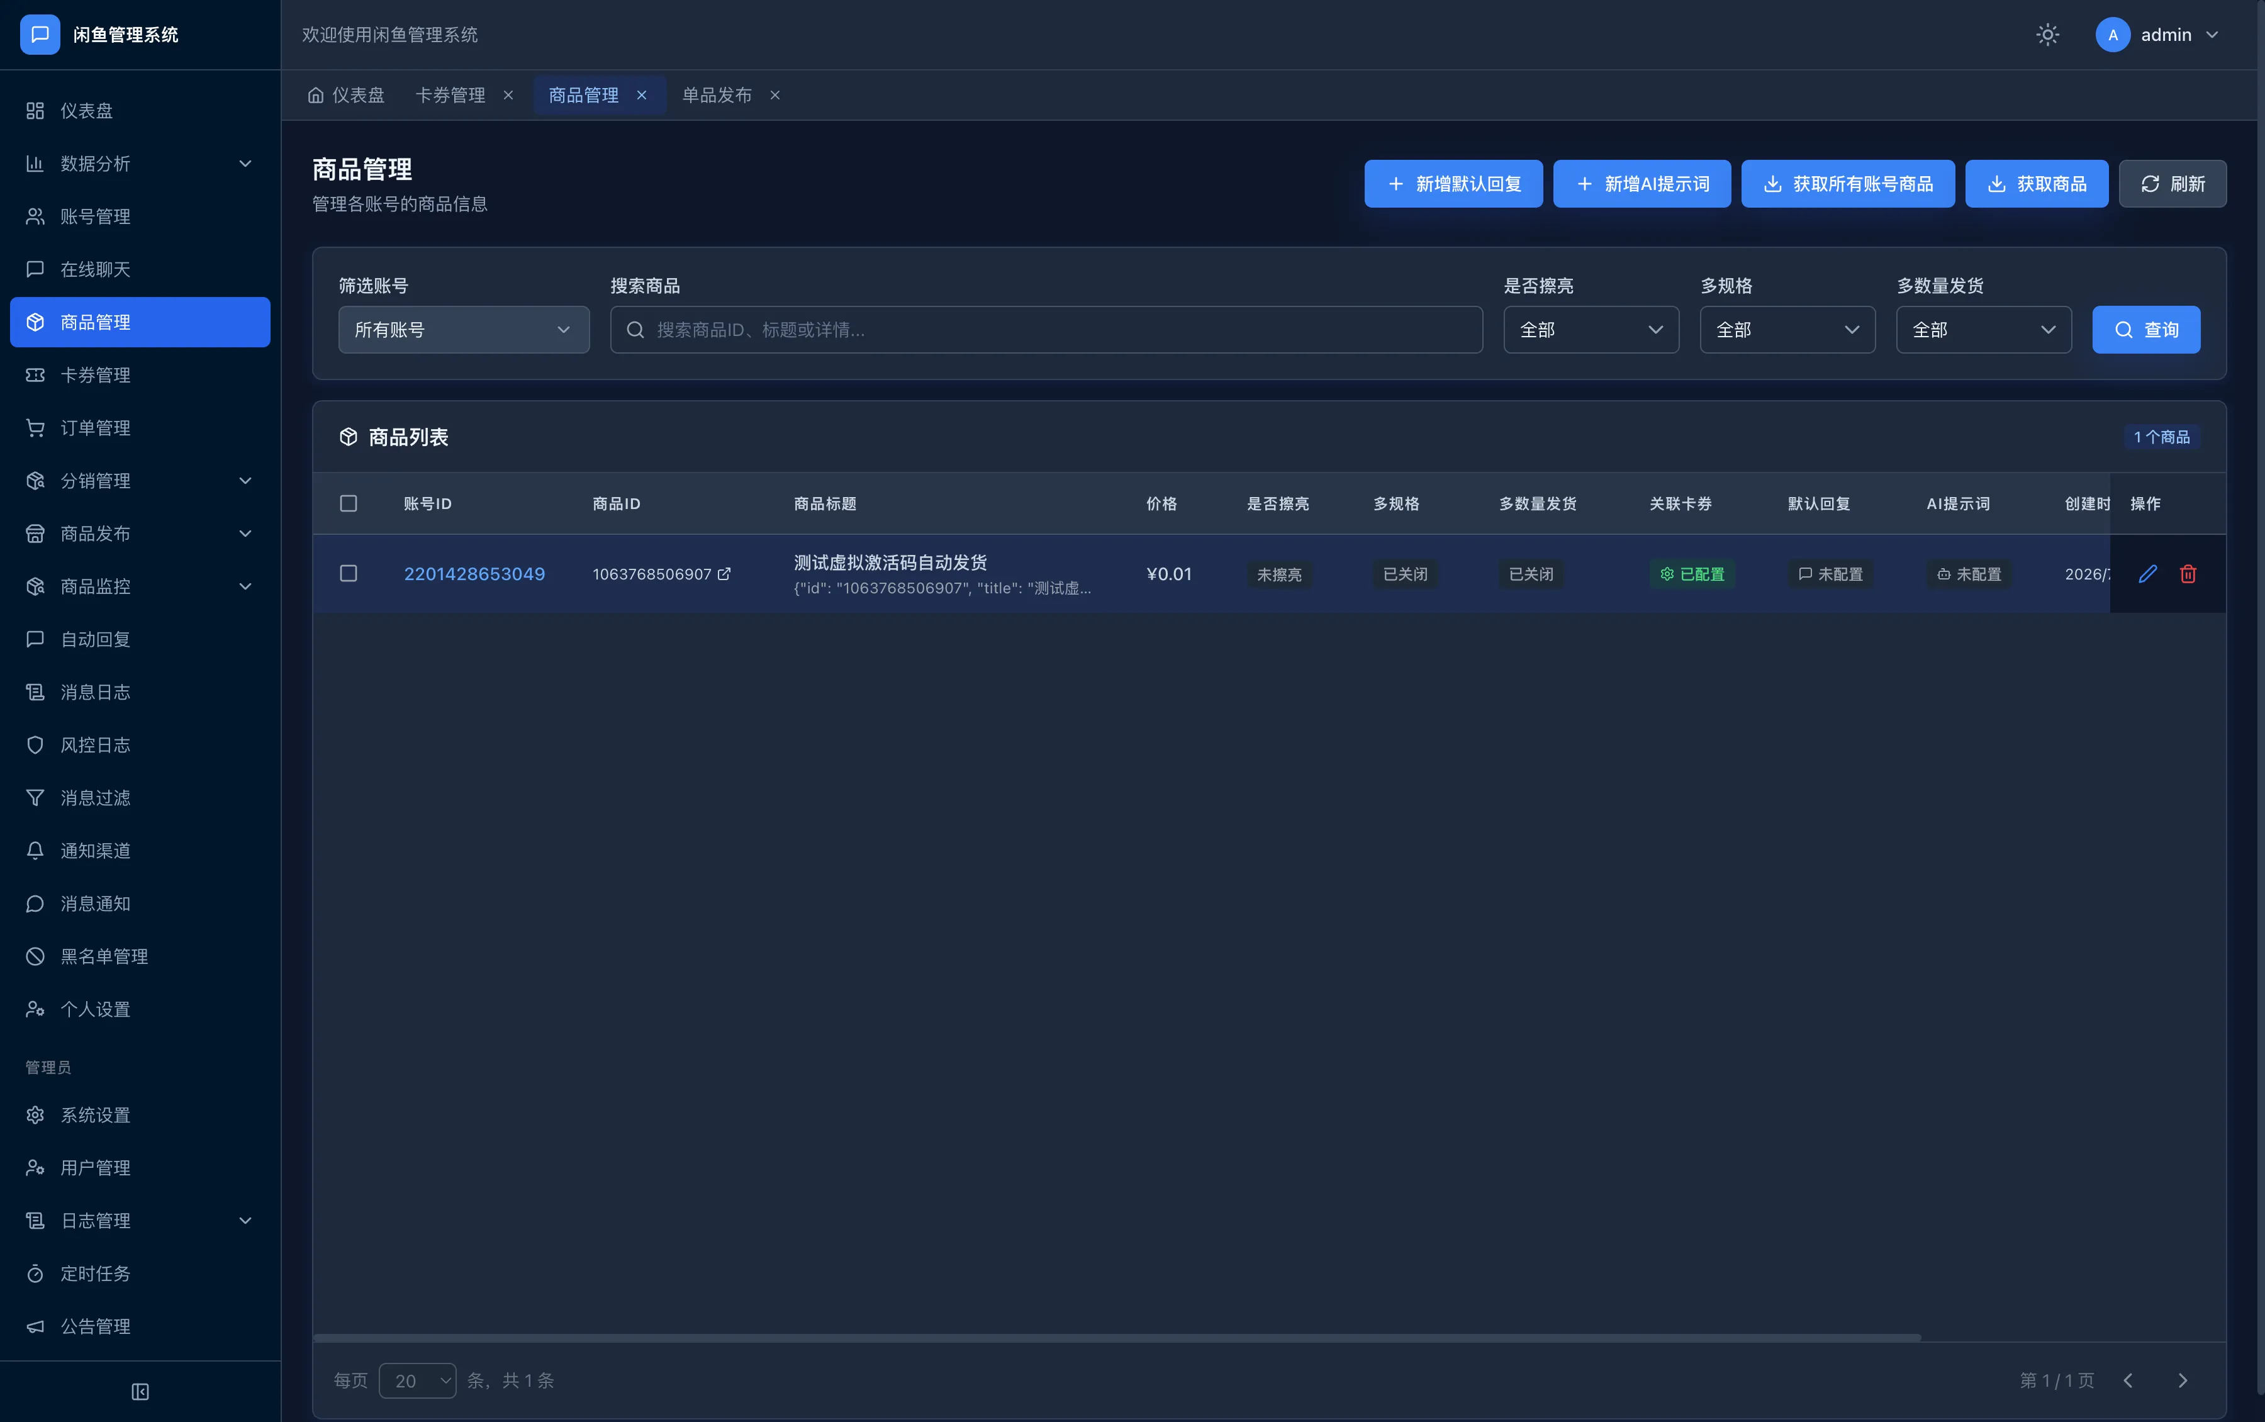The image size is (2265, 1422).
Task: Click the admin avatar circle
Action: click(x=2113, y=35)
